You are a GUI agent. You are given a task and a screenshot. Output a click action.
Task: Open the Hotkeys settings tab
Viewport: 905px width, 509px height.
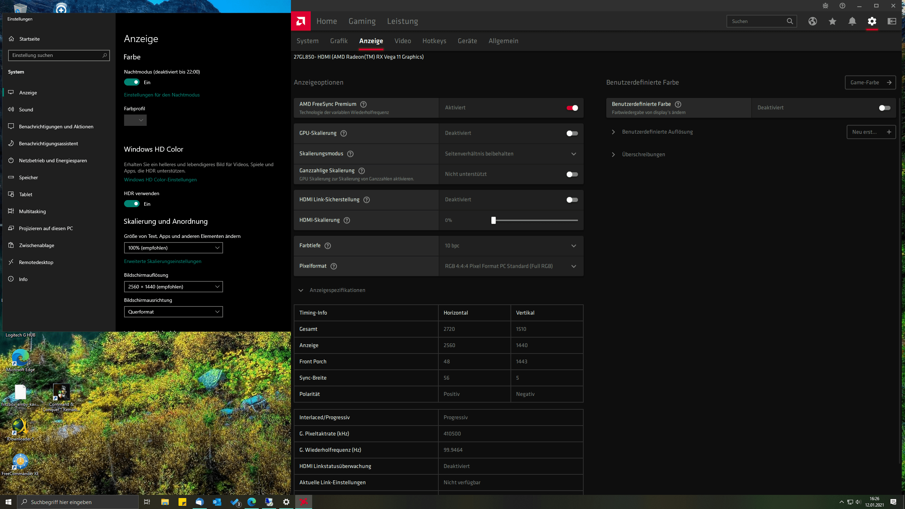434,41
